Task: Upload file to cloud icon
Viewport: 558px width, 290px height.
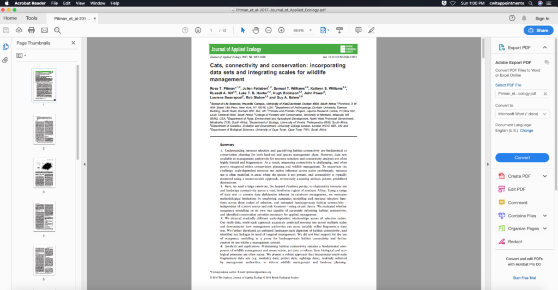Action: 19,30
